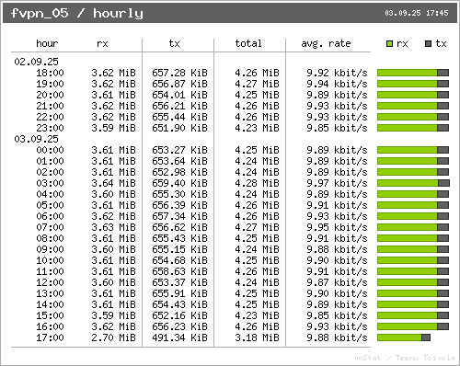
Task: Click tx value 653.64 KiB
Action: (x=179, y=161)
